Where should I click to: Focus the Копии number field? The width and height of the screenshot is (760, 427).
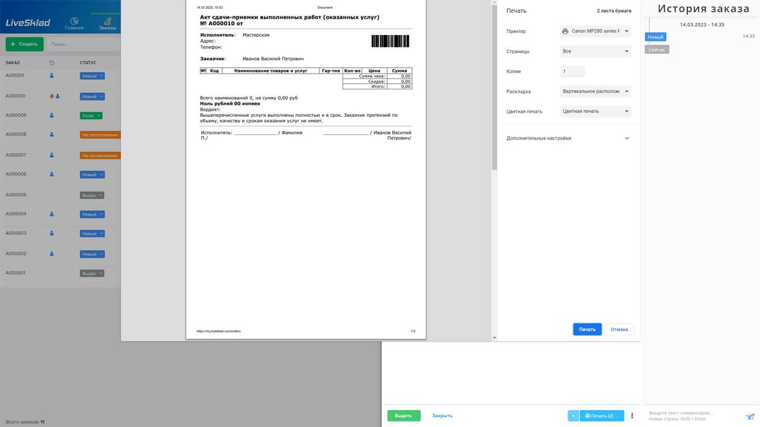(572, 71)
